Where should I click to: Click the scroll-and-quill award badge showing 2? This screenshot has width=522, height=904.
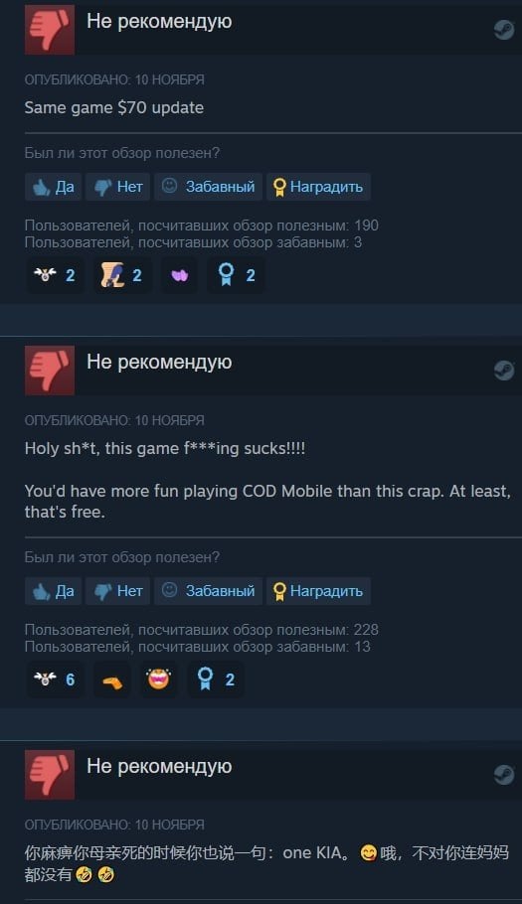point(122,275)
